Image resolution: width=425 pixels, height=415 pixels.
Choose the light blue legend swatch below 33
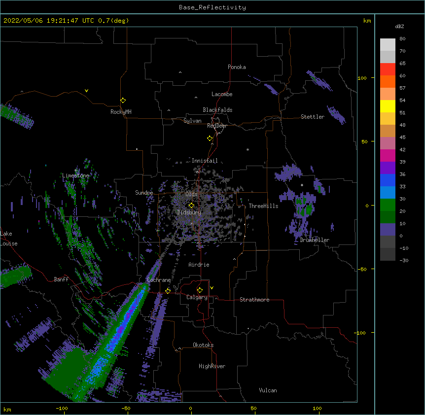(388, 193)
